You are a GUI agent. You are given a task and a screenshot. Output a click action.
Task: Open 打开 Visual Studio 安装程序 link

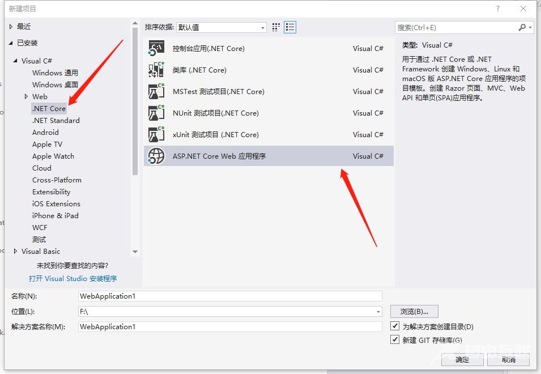click(73, 278)
